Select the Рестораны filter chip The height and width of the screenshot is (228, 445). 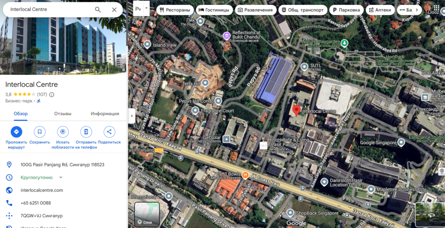(x=175, y=10)
